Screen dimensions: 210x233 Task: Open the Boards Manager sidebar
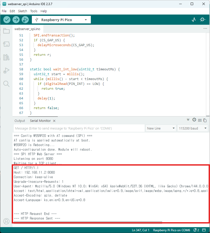point(6,44)
